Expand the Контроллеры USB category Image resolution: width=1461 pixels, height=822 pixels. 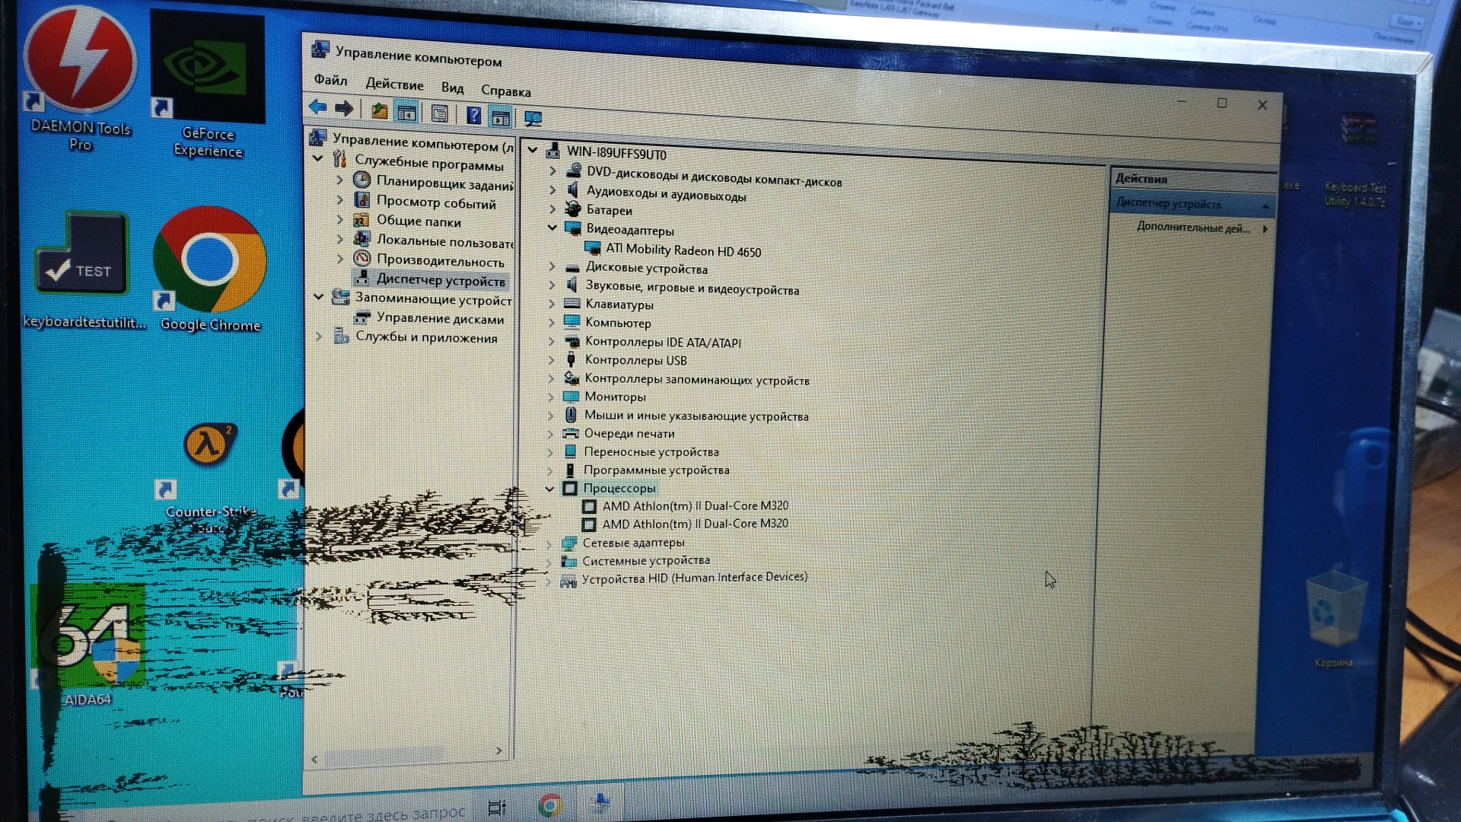click(x=552, y=359)
